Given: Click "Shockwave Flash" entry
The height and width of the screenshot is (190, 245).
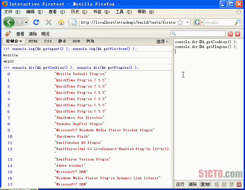Looking at the screenshot, I should (x=72, y=137).
